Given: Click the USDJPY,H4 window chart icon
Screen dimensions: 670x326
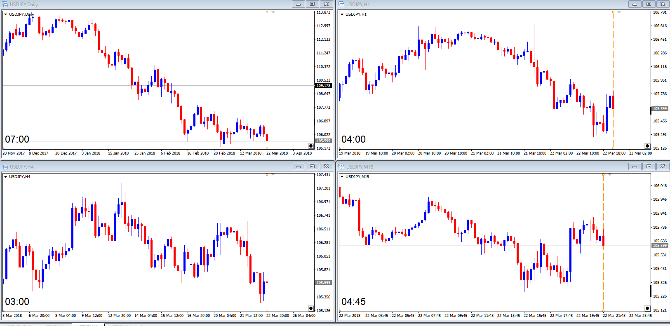Looking at the screenshot, I should [5, 167].
